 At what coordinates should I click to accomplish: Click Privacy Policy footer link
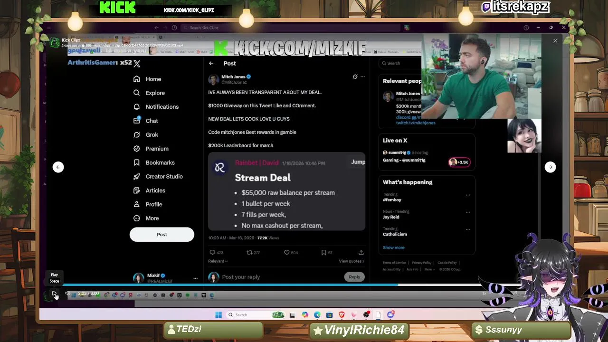click(422, 263)
